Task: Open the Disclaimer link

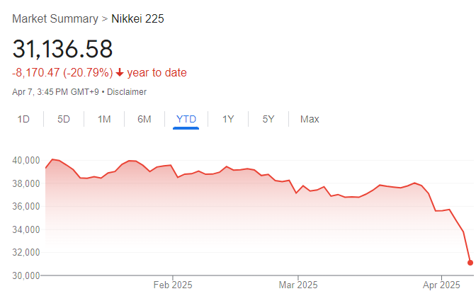Action: 127,91
